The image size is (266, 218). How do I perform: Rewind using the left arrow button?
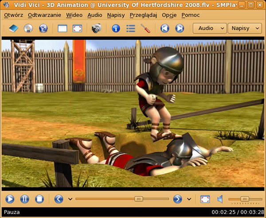pos(59,199)
